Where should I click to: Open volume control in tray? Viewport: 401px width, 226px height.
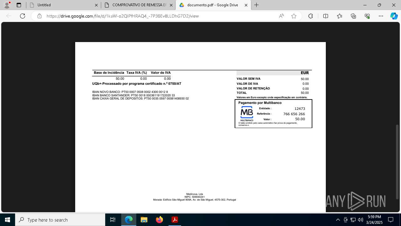tap(360, 220)
